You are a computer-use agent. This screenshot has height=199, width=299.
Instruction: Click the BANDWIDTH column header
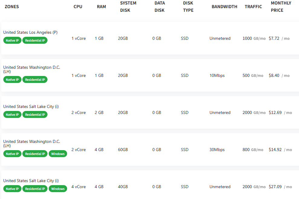(224, 7)
